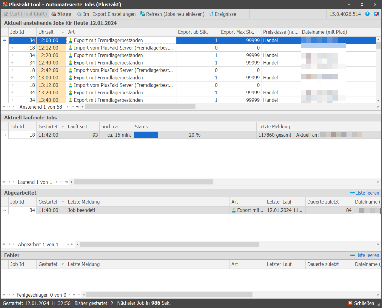The image size is (382, 308).
Task: Go to next record in Laufend navigator
Action: point(57,182)
